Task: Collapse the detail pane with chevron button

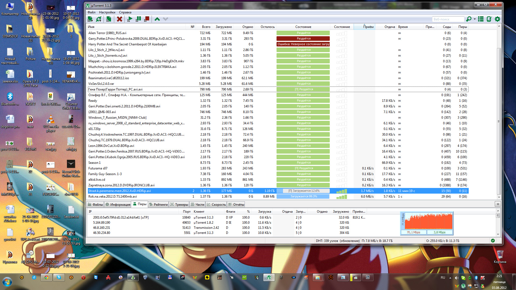Action: coord(498,204)
